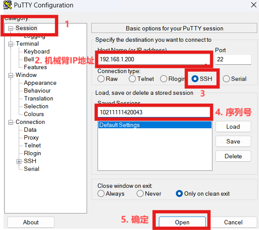259x230 pixels.
Task: Select Default Settings in sessions list
Action: pos(155,125)
